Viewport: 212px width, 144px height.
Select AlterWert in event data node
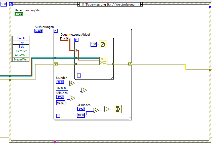[21, 55]
